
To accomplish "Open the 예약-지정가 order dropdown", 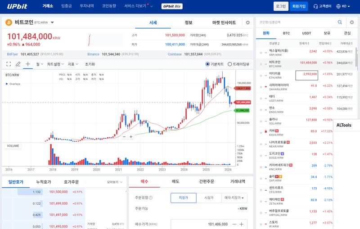I will (235, 198).
